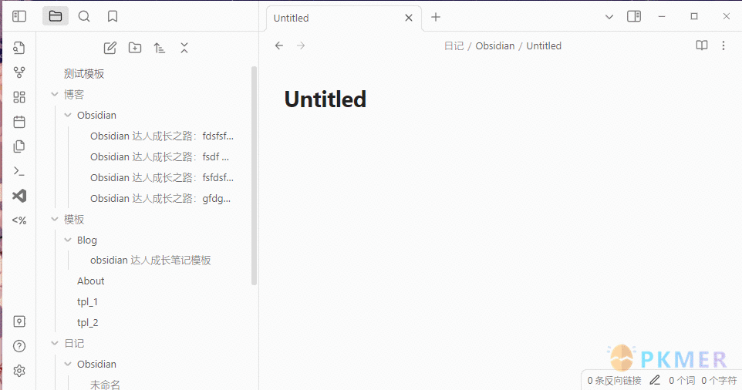Viewport: 742px width, 390px height.
Task: Click the pencil edit mode status icon
Action: pos(655,380)
